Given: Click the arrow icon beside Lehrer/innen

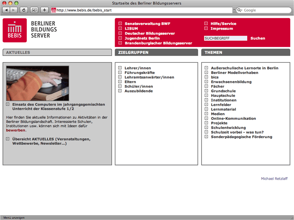Looking at the screenshot, I should tap(120, 68).
